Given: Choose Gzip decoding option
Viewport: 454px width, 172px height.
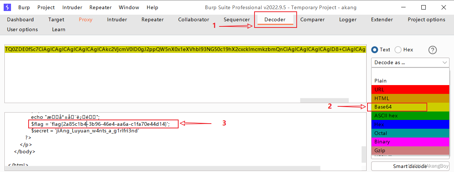Looking at the screenshot, I should (x=410, y=150).
